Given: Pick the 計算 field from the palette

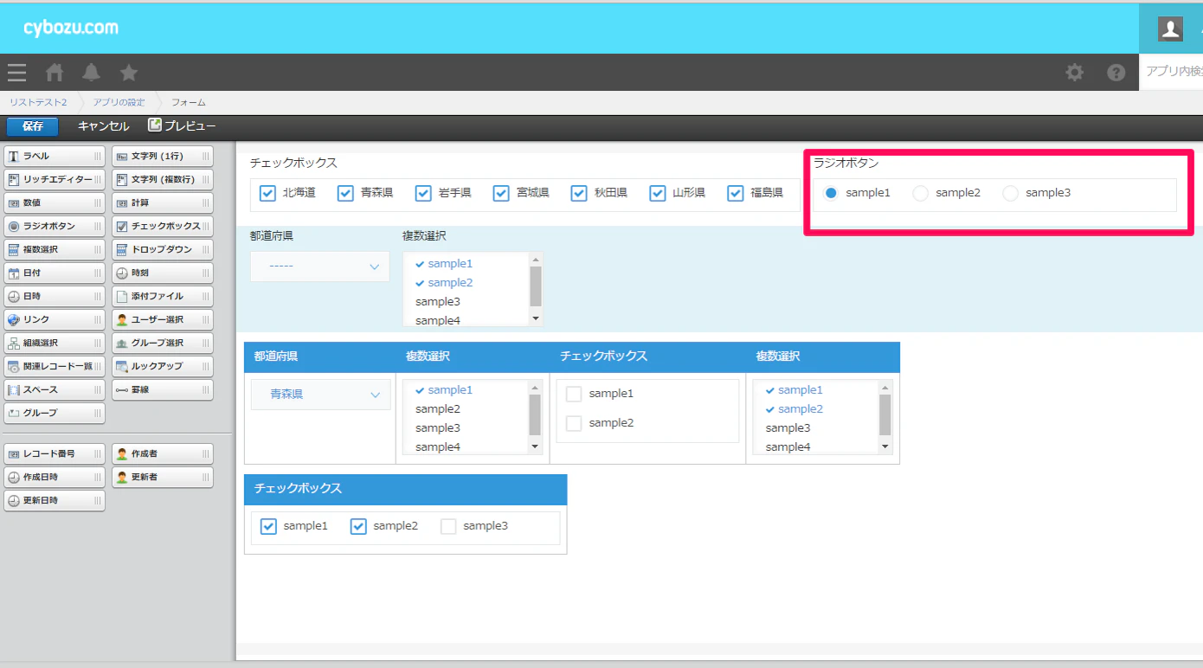Looking at the screenshot, I should [163, 202].
